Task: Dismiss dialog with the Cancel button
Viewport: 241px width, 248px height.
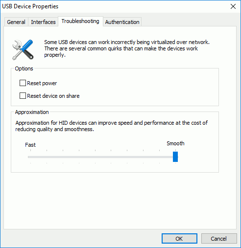Action: point(219,239)
